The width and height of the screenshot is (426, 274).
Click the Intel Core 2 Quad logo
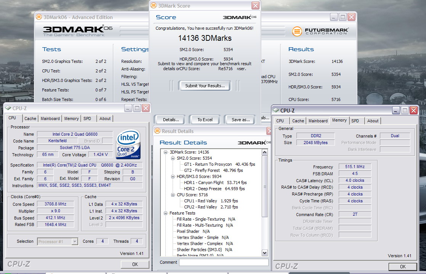pyautogui.click(x=128, y=144)
